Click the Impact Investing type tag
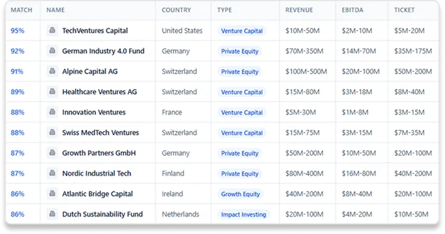The width and height of the screenshot is (445, 234). tap(243, 214)
